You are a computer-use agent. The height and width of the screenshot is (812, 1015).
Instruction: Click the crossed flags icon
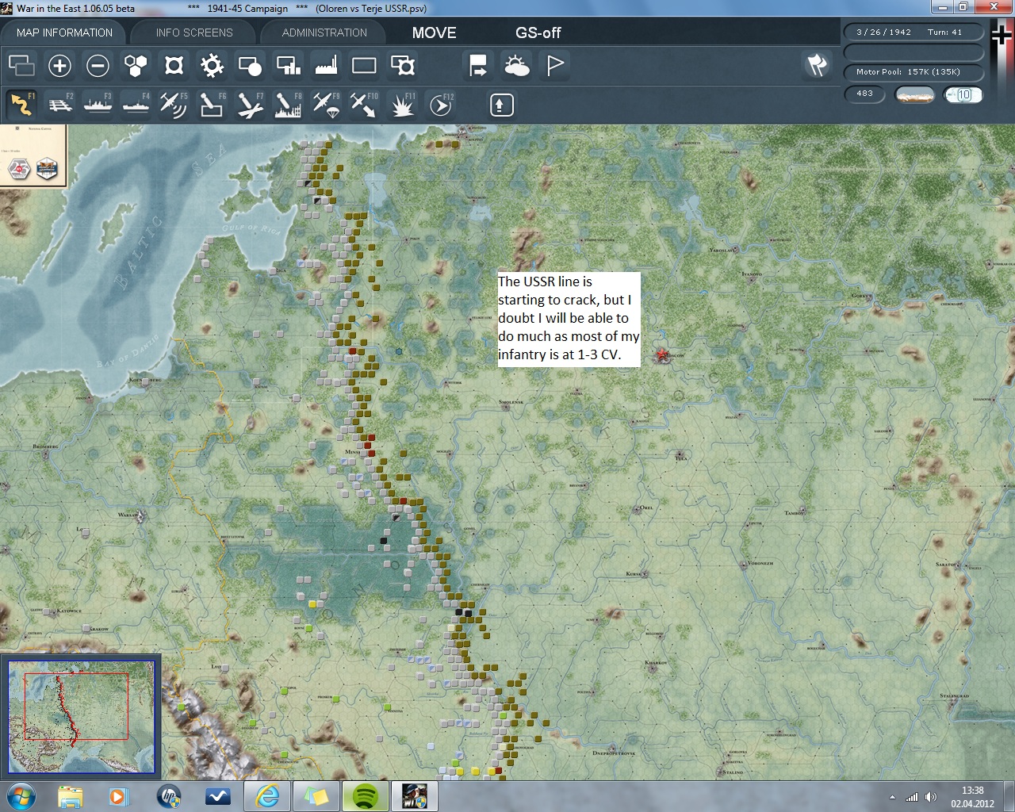coord(817,65)
